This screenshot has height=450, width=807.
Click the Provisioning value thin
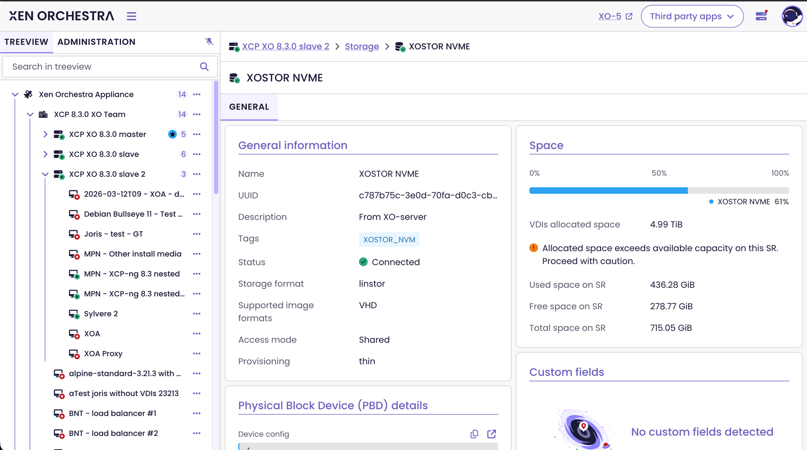(x=367, y=361)
